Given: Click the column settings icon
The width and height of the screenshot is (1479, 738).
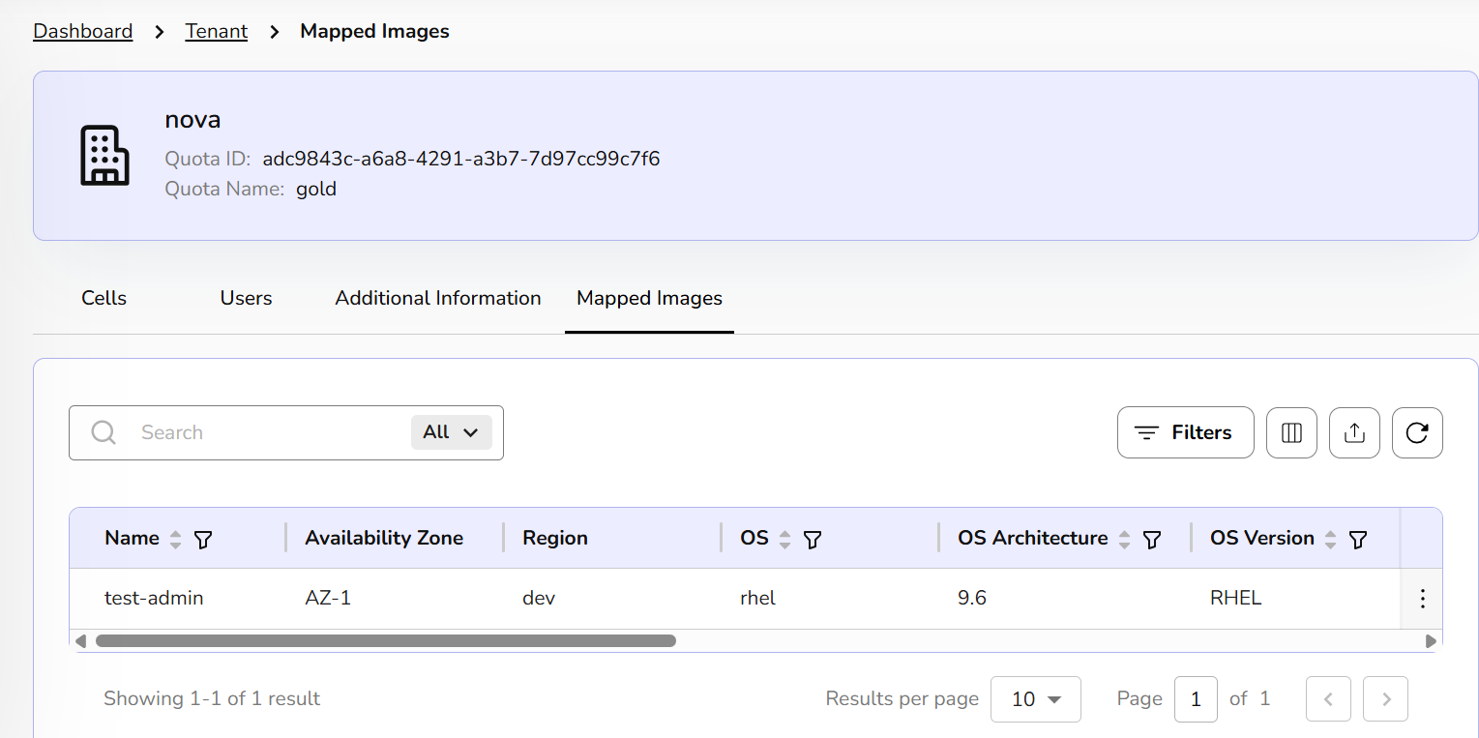Looking at the screenshot, I should 1291,432.
